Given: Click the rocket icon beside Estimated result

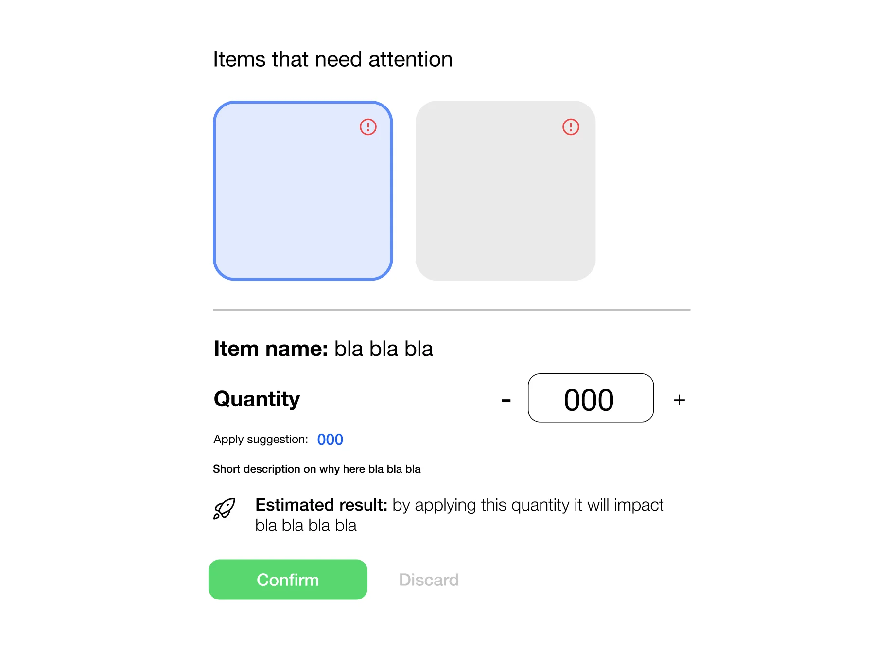Looking at the screenshot, I should tap(224, 509).
